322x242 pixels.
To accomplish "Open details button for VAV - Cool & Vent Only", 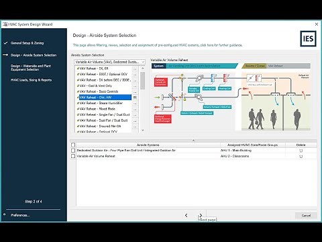I will pos(135,86).
